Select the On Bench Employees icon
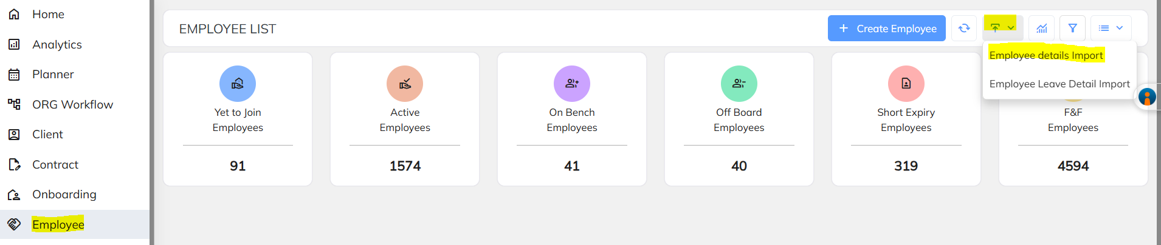This screenshot has height=245, width=1161. point(572,84)
